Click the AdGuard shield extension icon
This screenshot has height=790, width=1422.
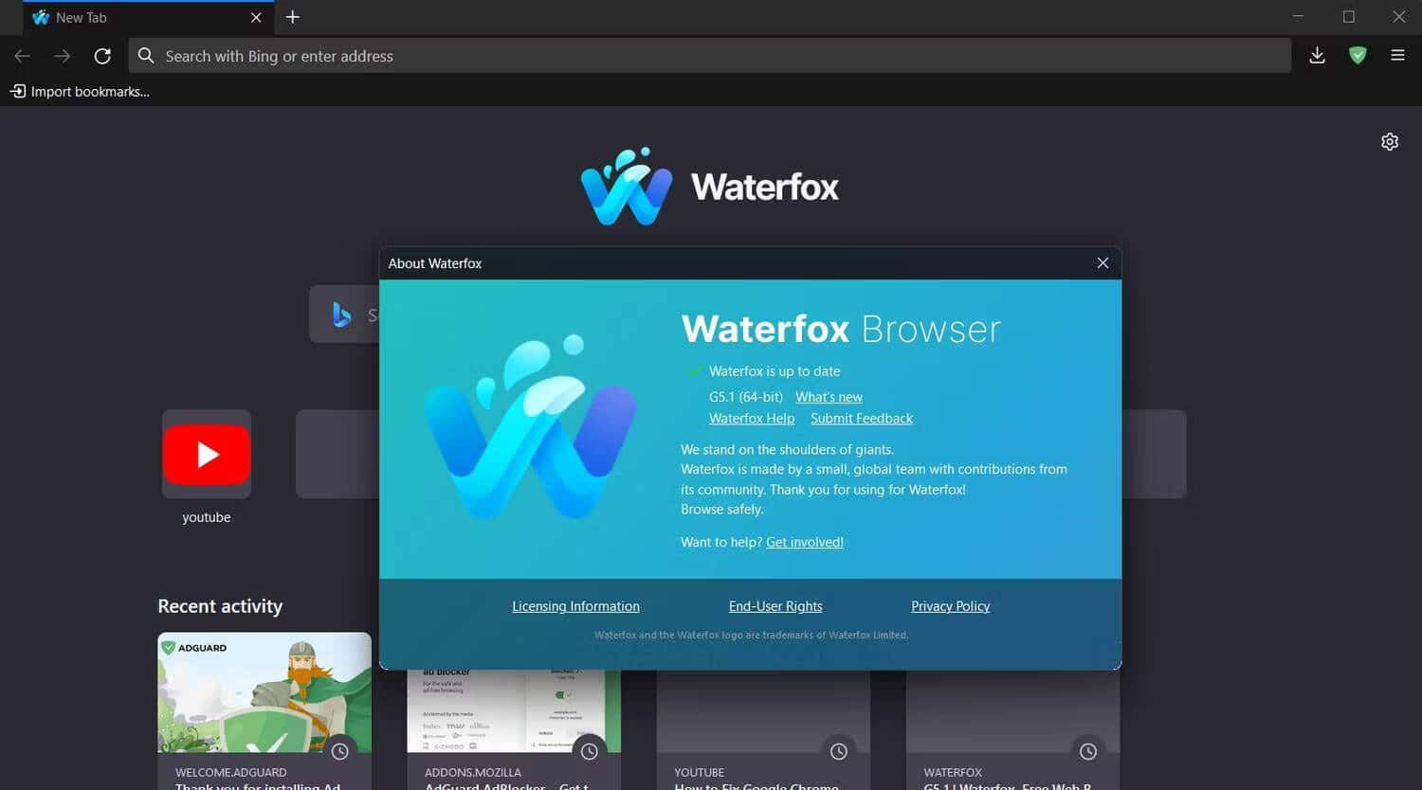(1358, 56)
